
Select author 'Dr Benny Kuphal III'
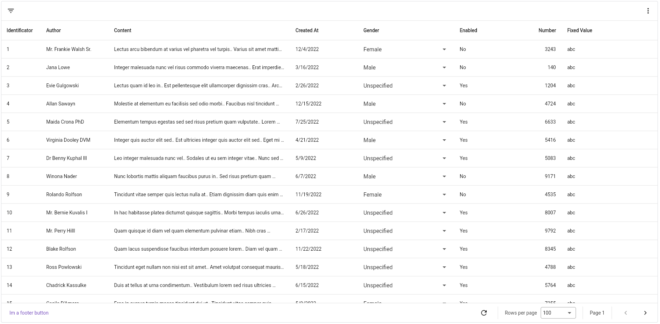(x=67, y=158)
